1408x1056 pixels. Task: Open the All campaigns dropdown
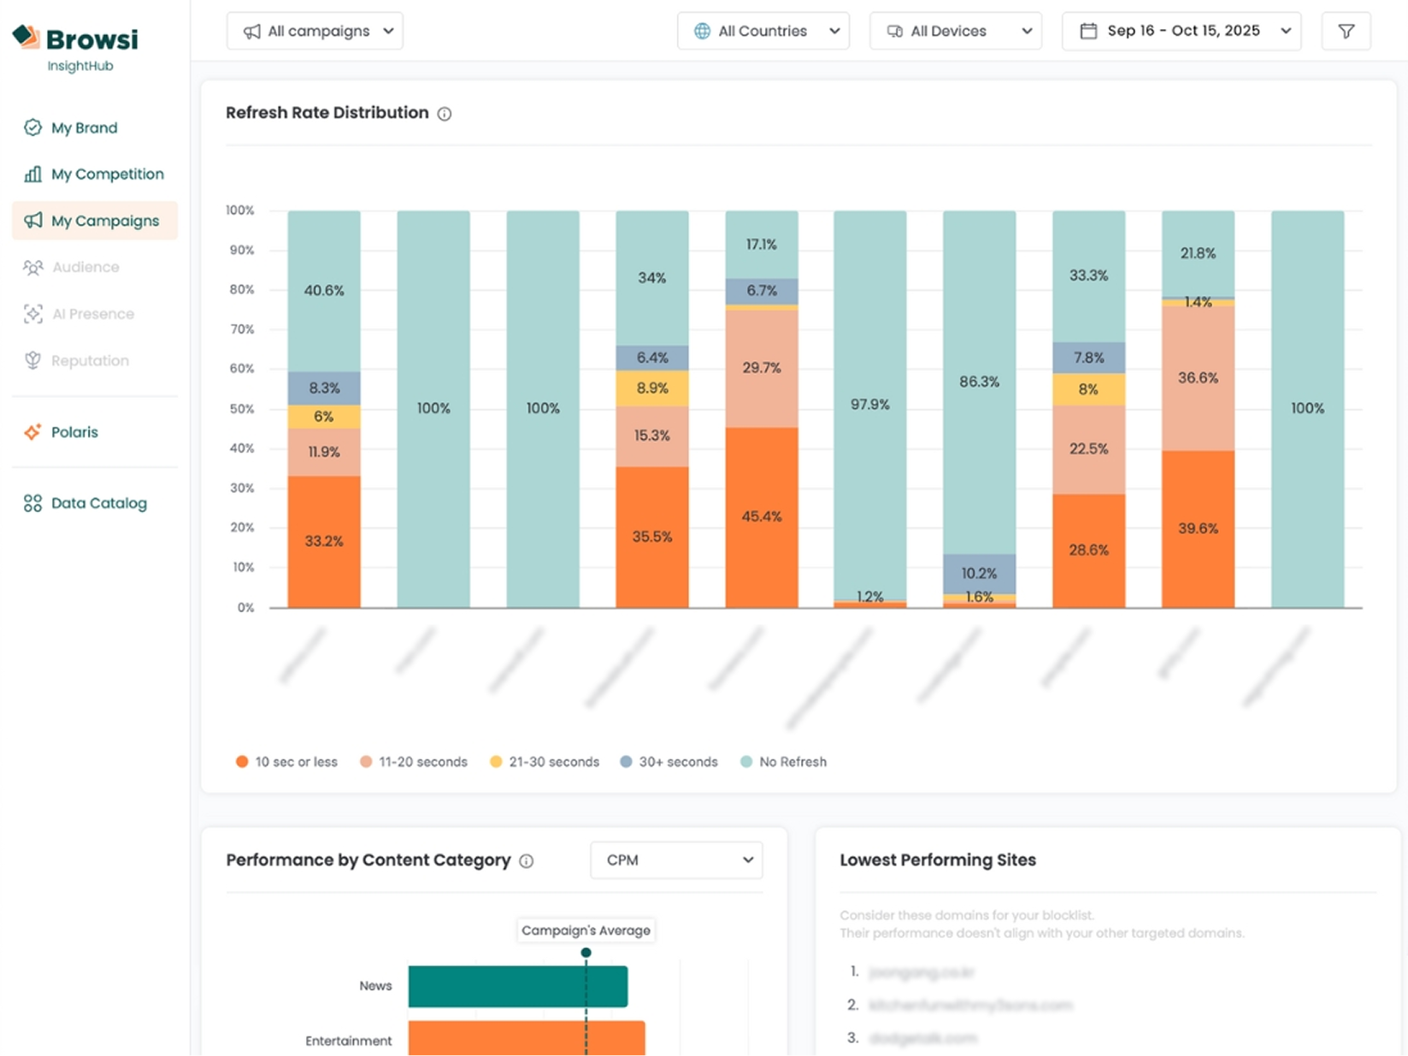pos(315,32)
